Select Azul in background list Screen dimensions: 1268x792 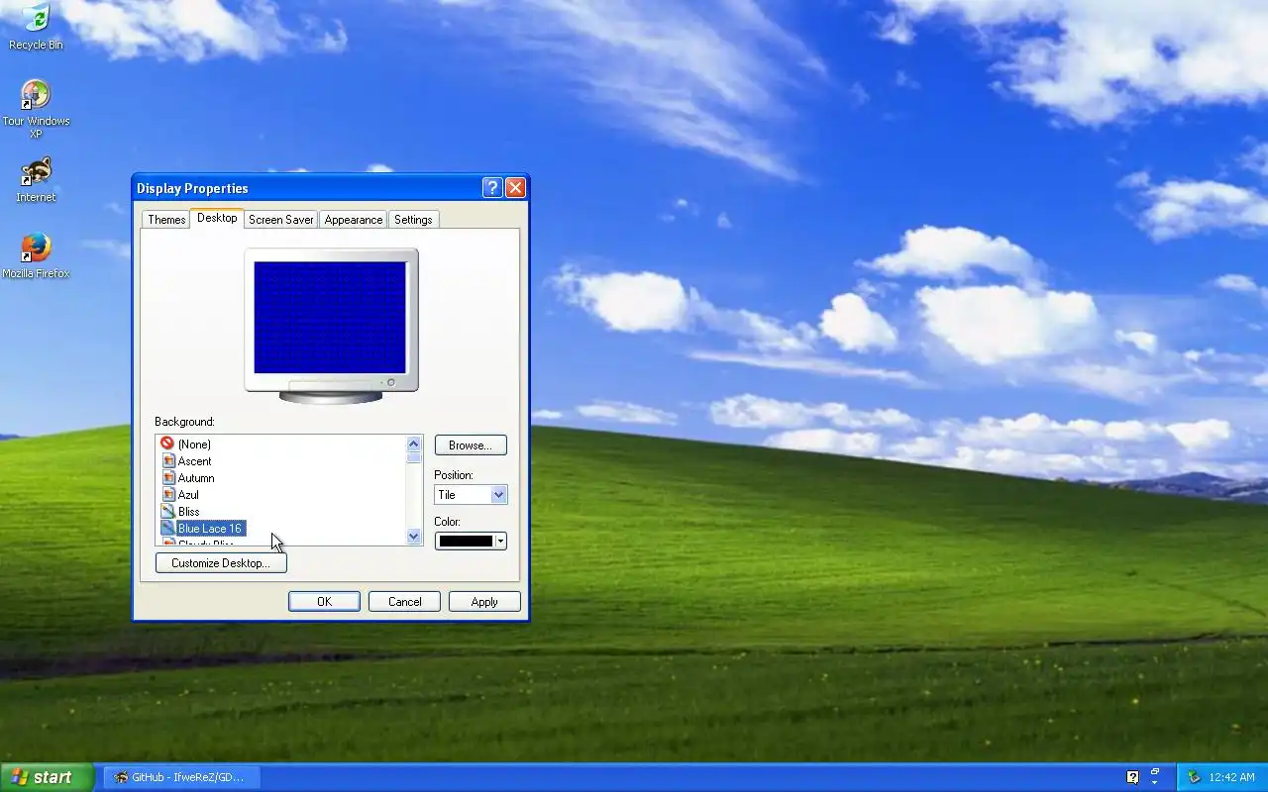(x=188, y=495)
